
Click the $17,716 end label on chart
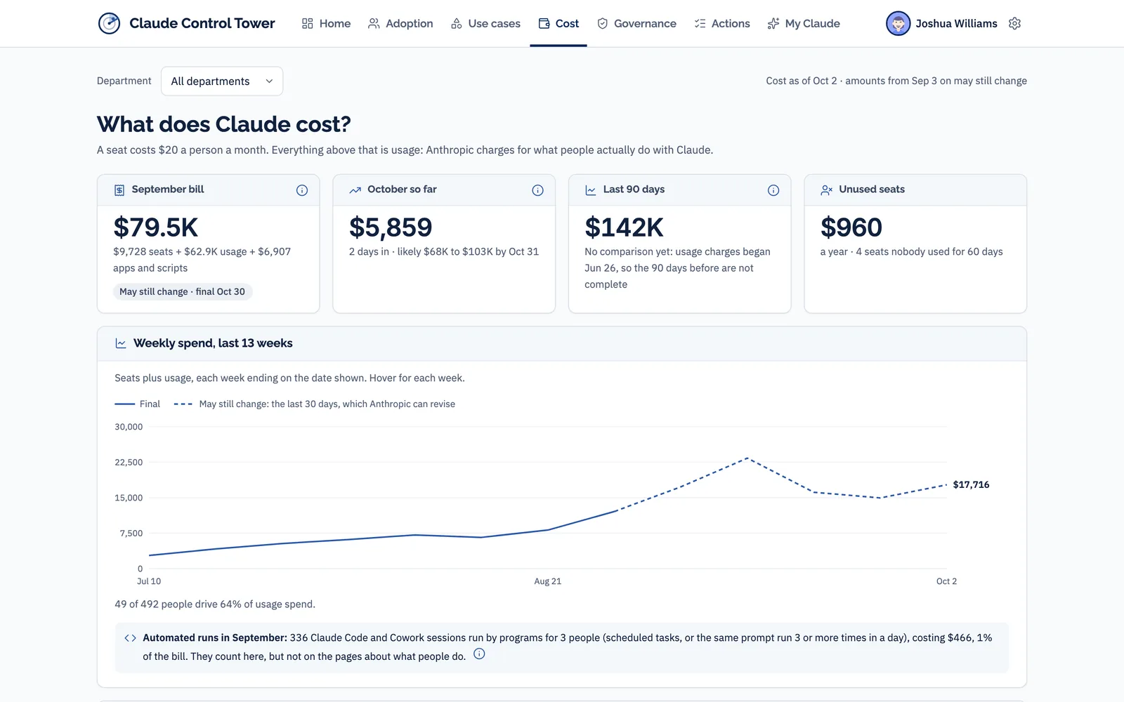click(971, 484)
